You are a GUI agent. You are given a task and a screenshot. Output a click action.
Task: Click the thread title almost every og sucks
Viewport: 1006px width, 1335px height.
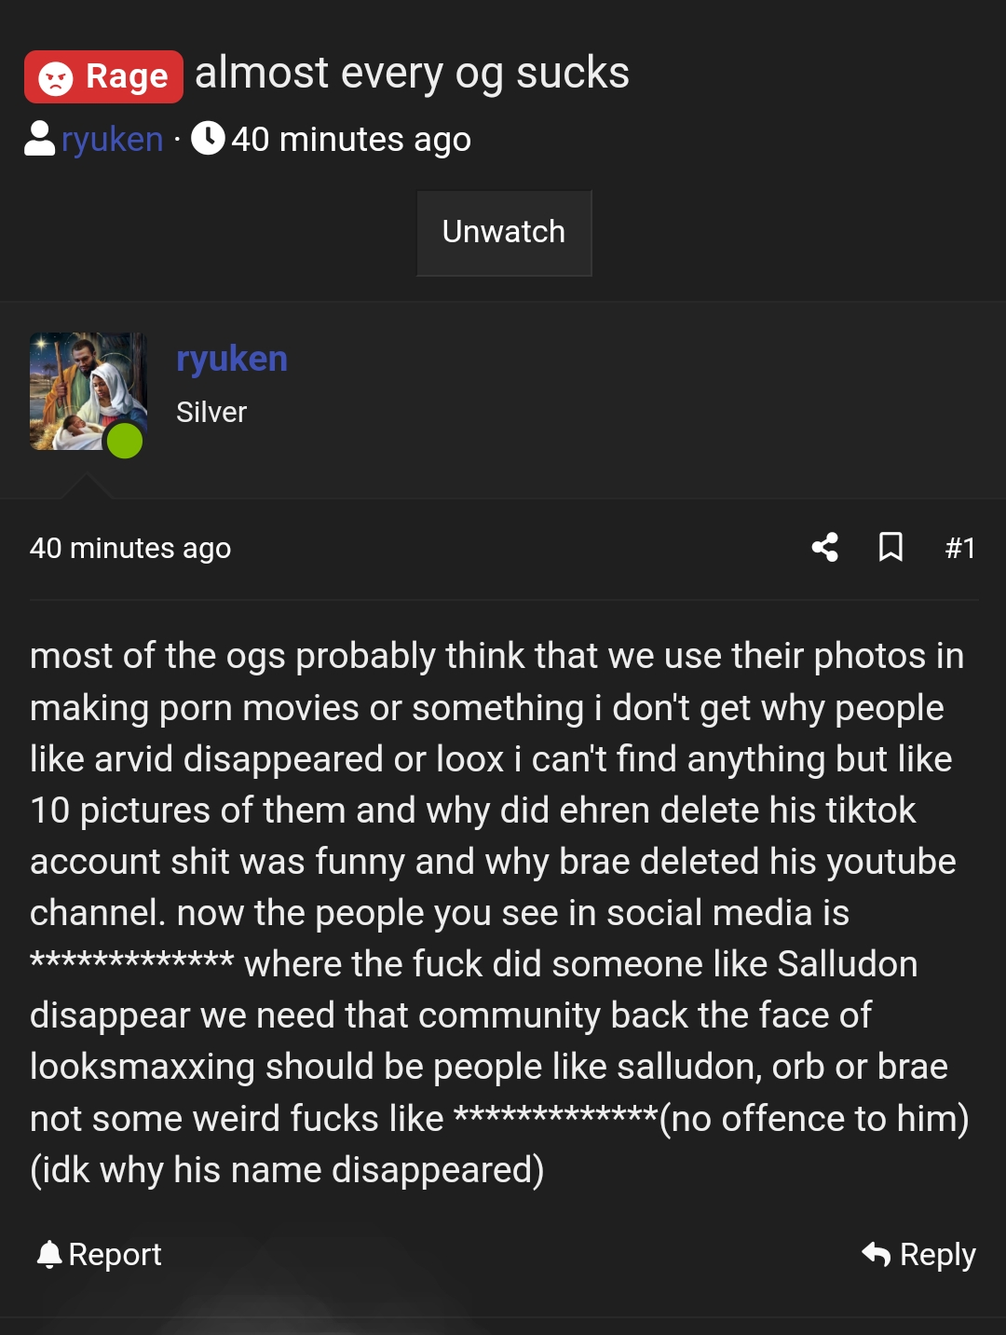pyautogui.click(x=412, y=73)
